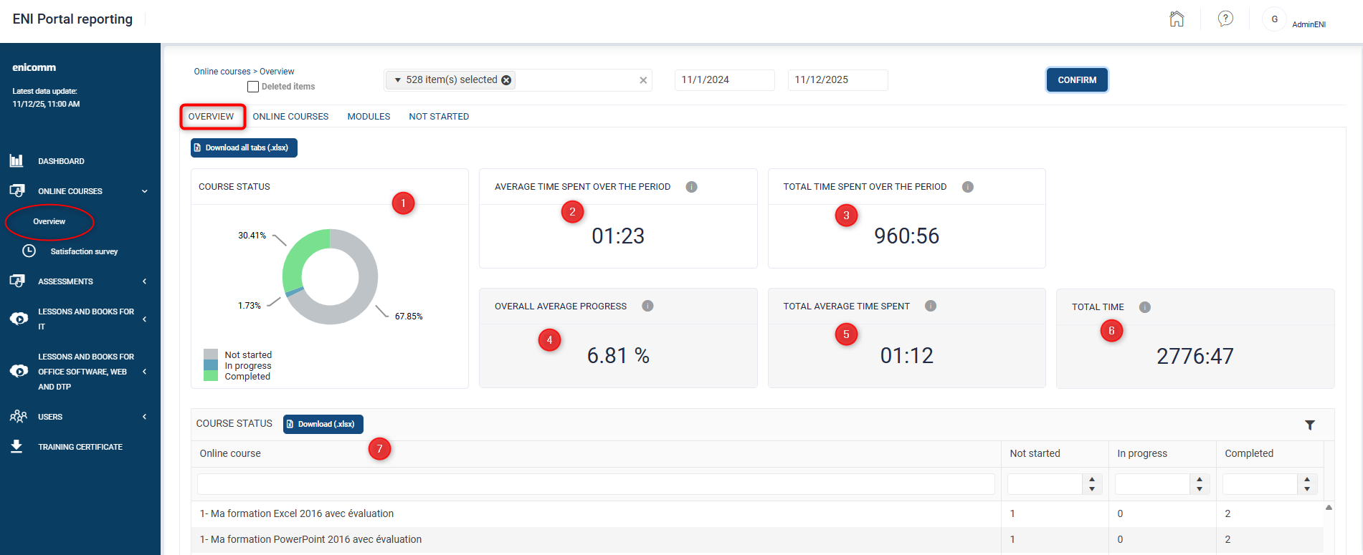Click the Online Courses sidebar icon
Viewport: 1363px width, 555px height.
click(x=17, y=190)
